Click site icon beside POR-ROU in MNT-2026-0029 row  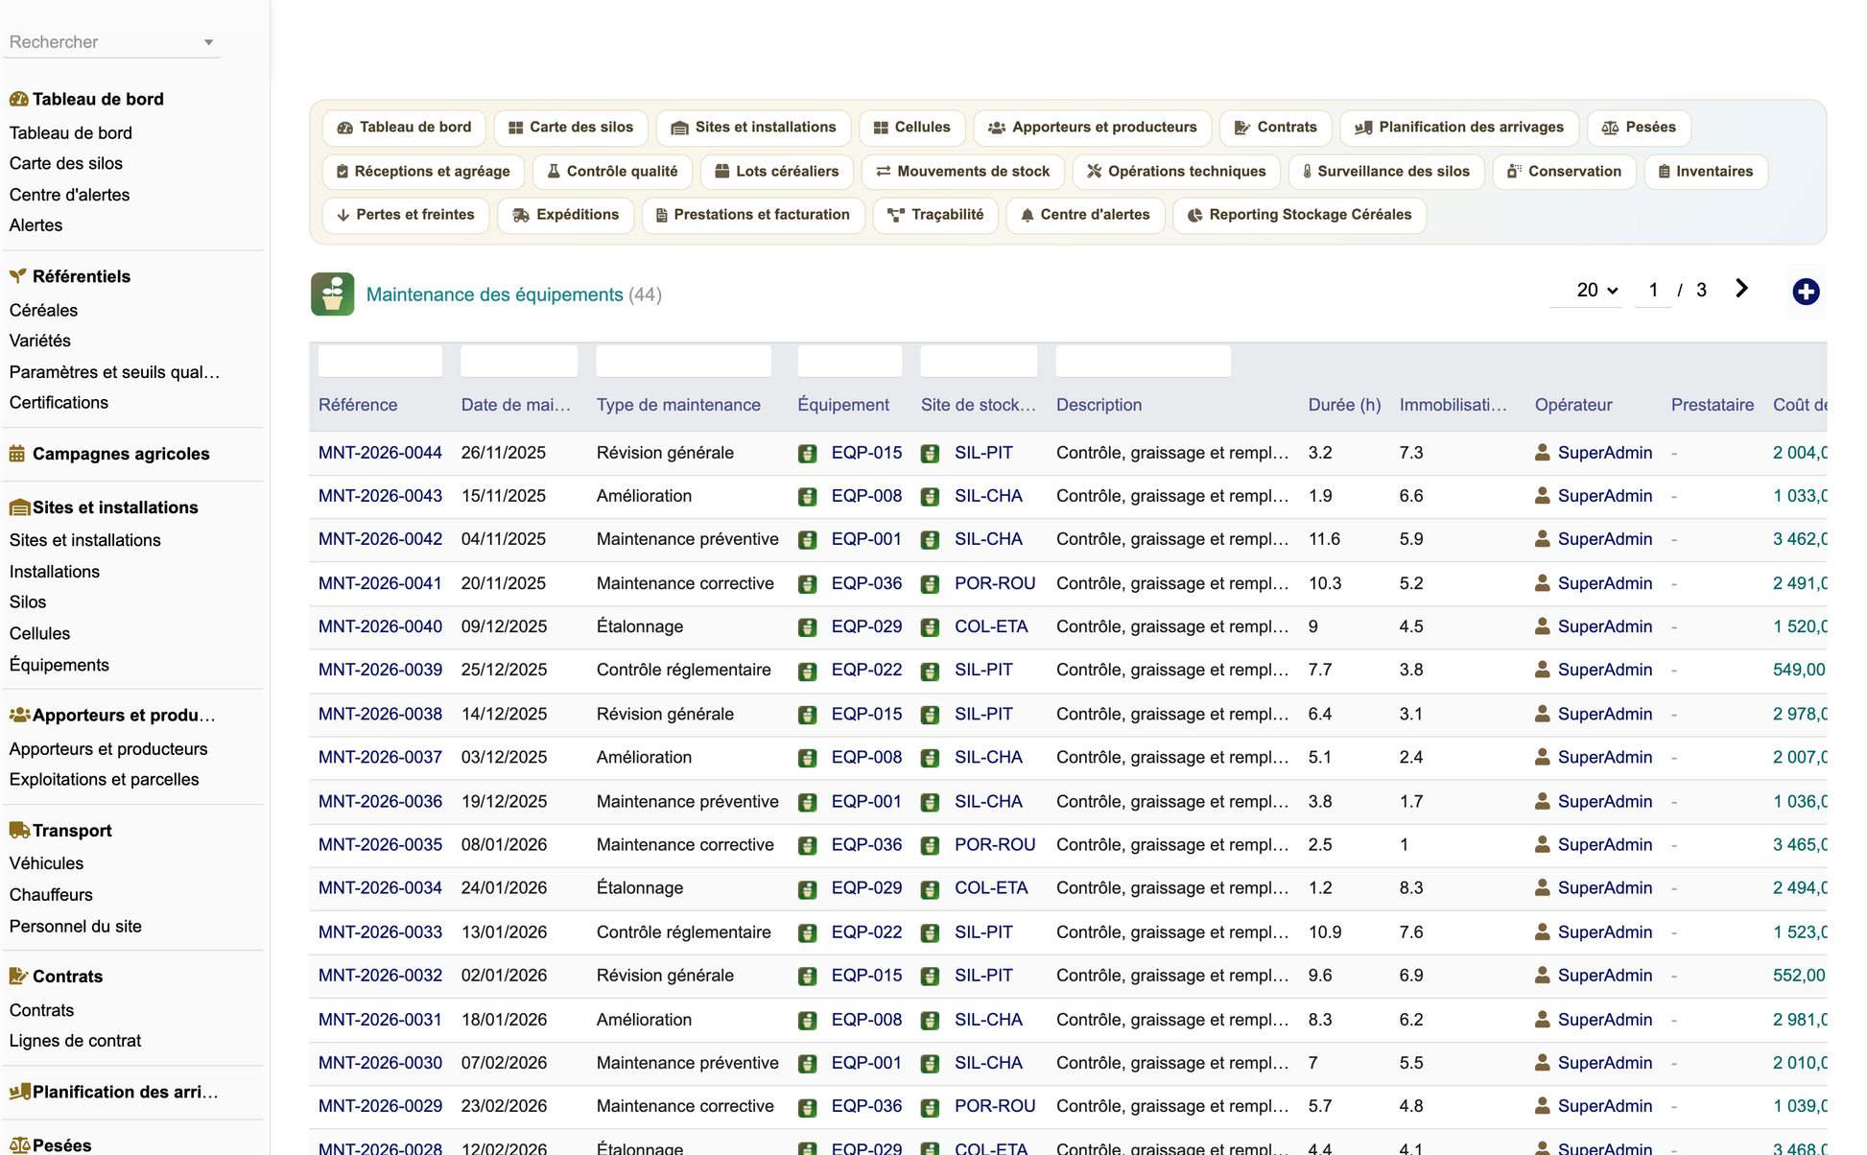tap(930, 1108)
